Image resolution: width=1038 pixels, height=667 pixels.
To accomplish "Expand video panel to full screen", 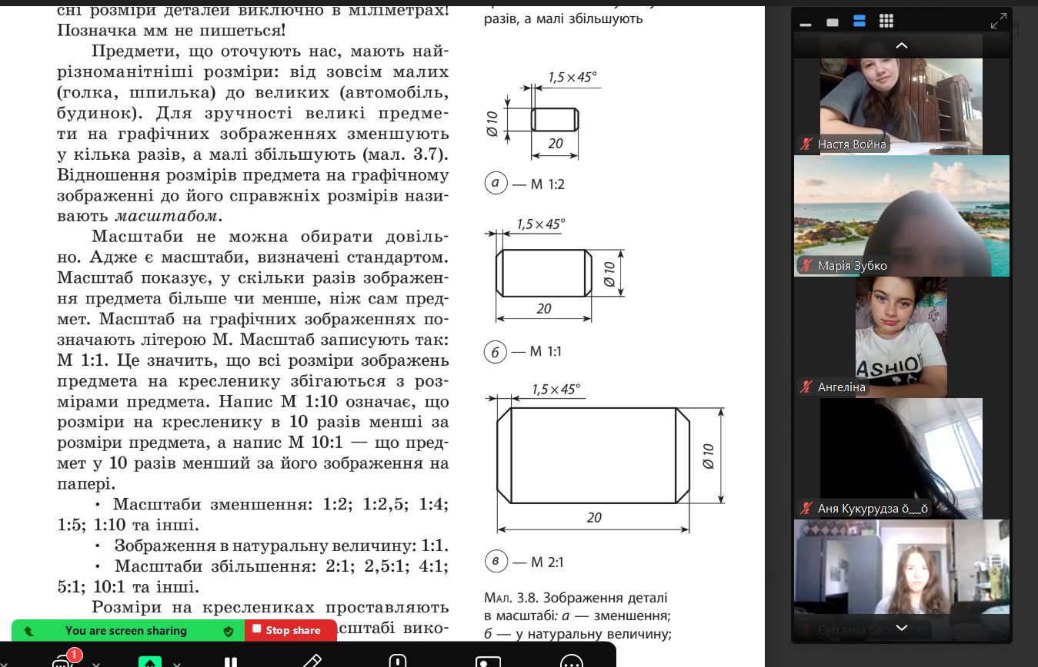I will pyautogui.click(x=998, y=21).
